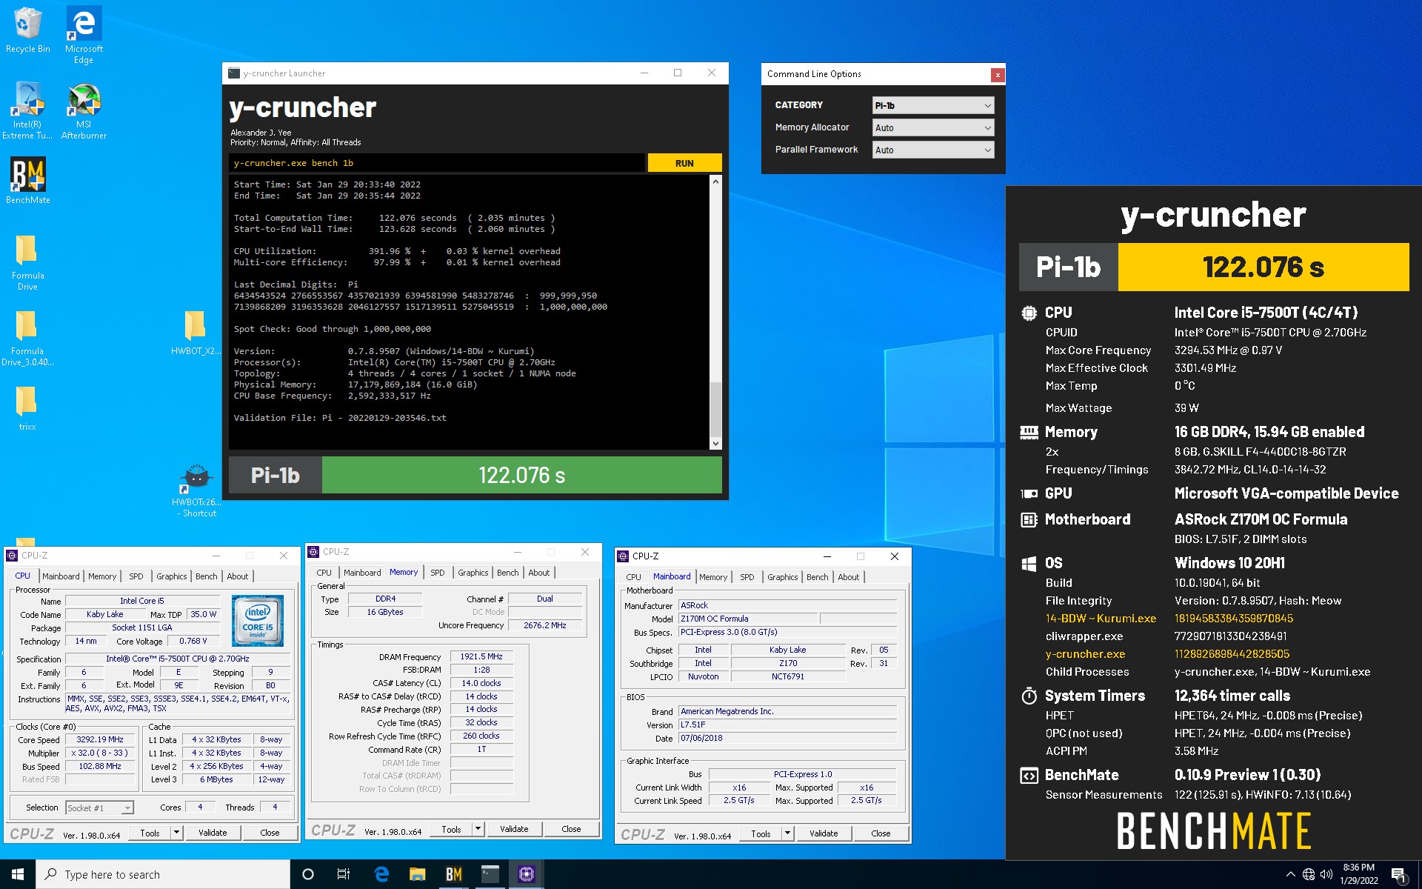This screenshot has width=1422, height=889.
Task: Open the network tray icon
Action: point(1309,874)
